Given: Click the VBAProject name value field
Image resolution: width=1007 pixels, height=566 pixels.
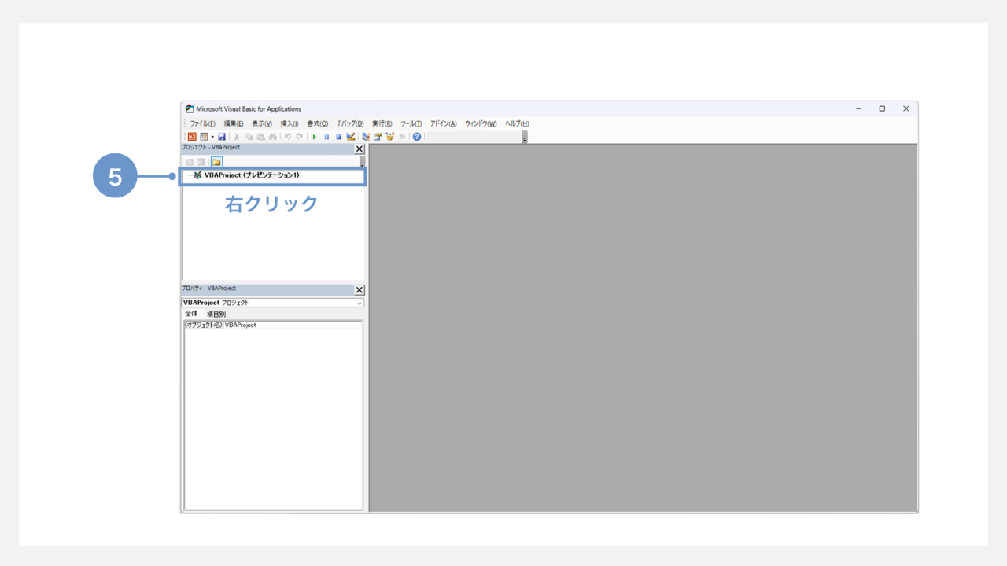Looking at the screenshot, I should [293, 325].
